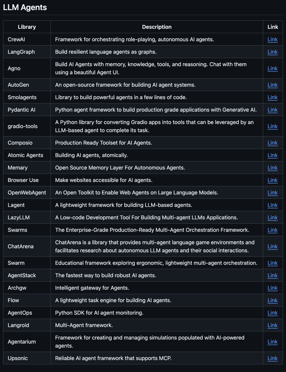Click the LazyLLM link

(272, 217)
